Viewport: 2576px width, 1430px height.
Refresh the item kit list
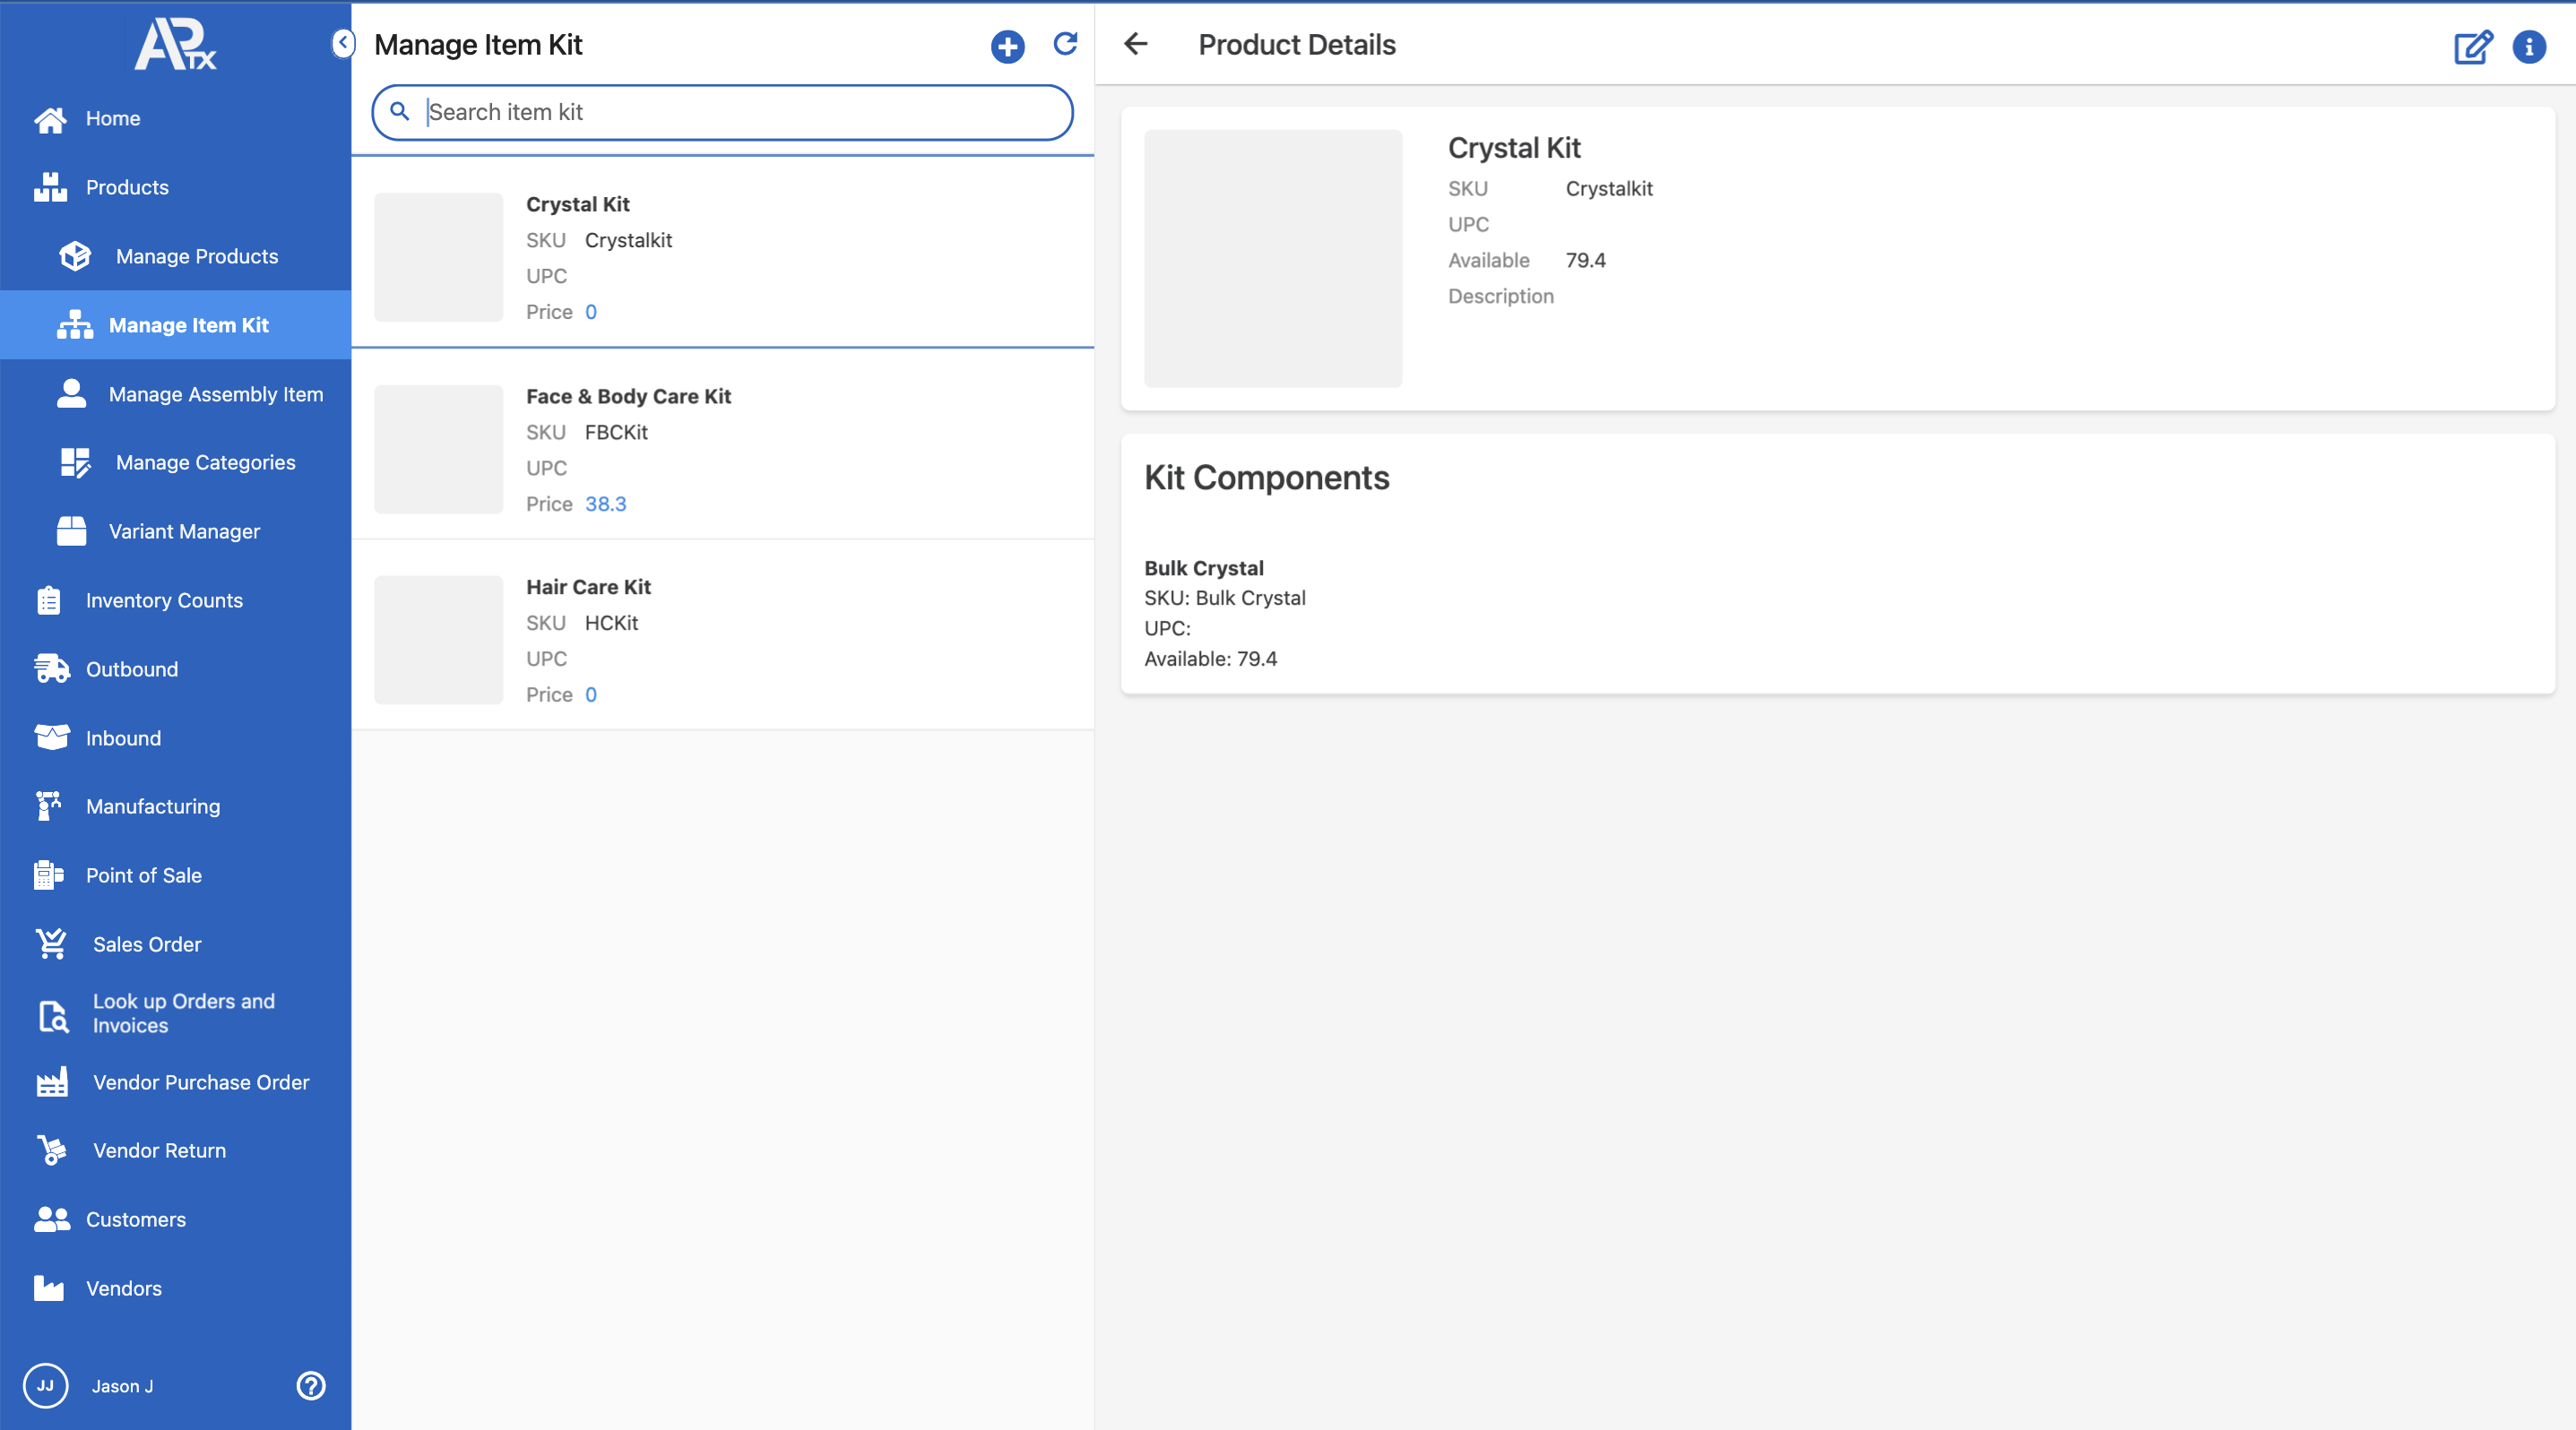pos(1065,44)
